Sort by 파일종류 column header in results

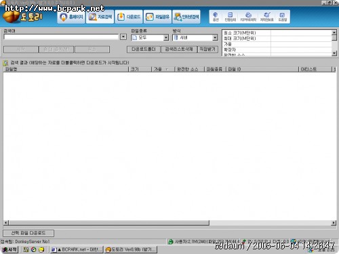click(215, 69)
